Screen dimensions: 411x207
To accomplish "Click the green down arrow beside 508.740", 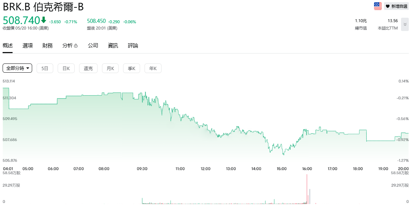I will (44, 20).
